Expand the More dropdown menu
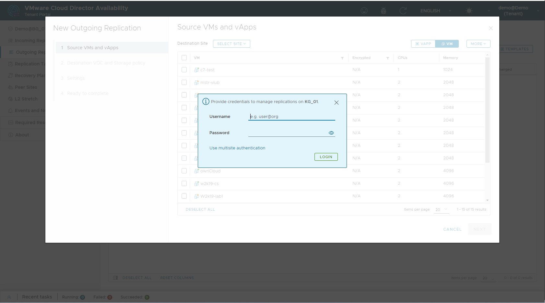The image size is (545, 303). [478, 44]
